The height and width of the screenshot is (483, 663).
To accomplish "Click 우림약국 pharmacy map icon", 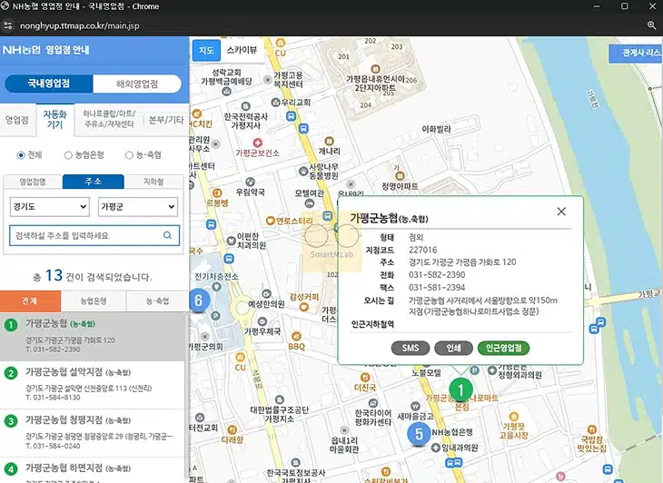I will [x=251, y=182].
